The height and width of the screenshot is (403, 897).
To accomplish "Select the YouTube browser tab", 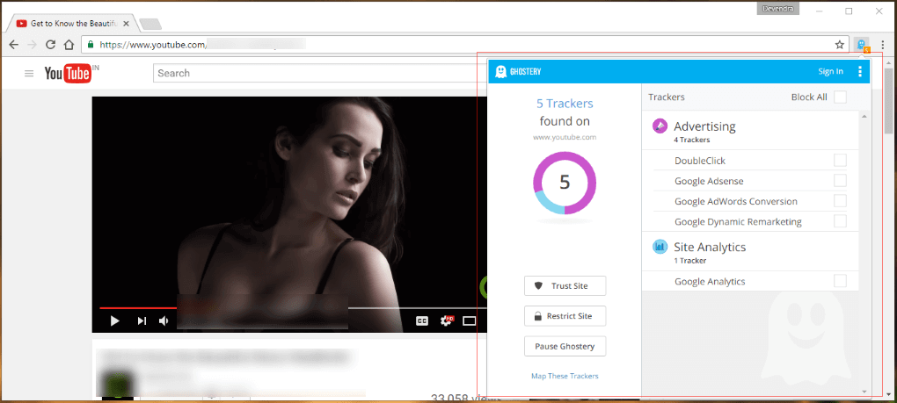I will 71,24.
